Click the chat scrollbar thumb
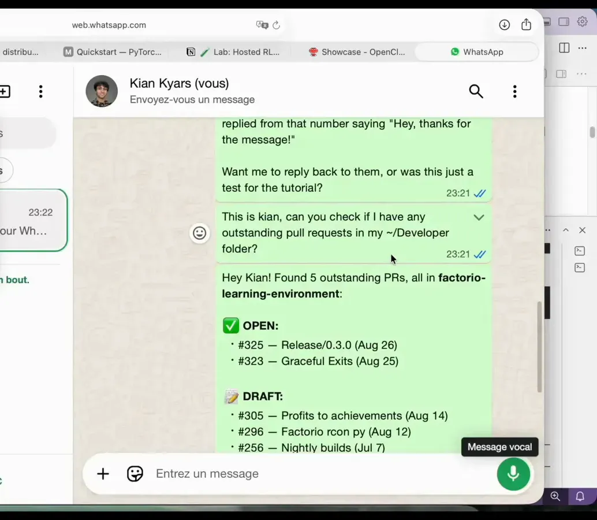The height and width of the screenshot is (520, 597). 539,347
